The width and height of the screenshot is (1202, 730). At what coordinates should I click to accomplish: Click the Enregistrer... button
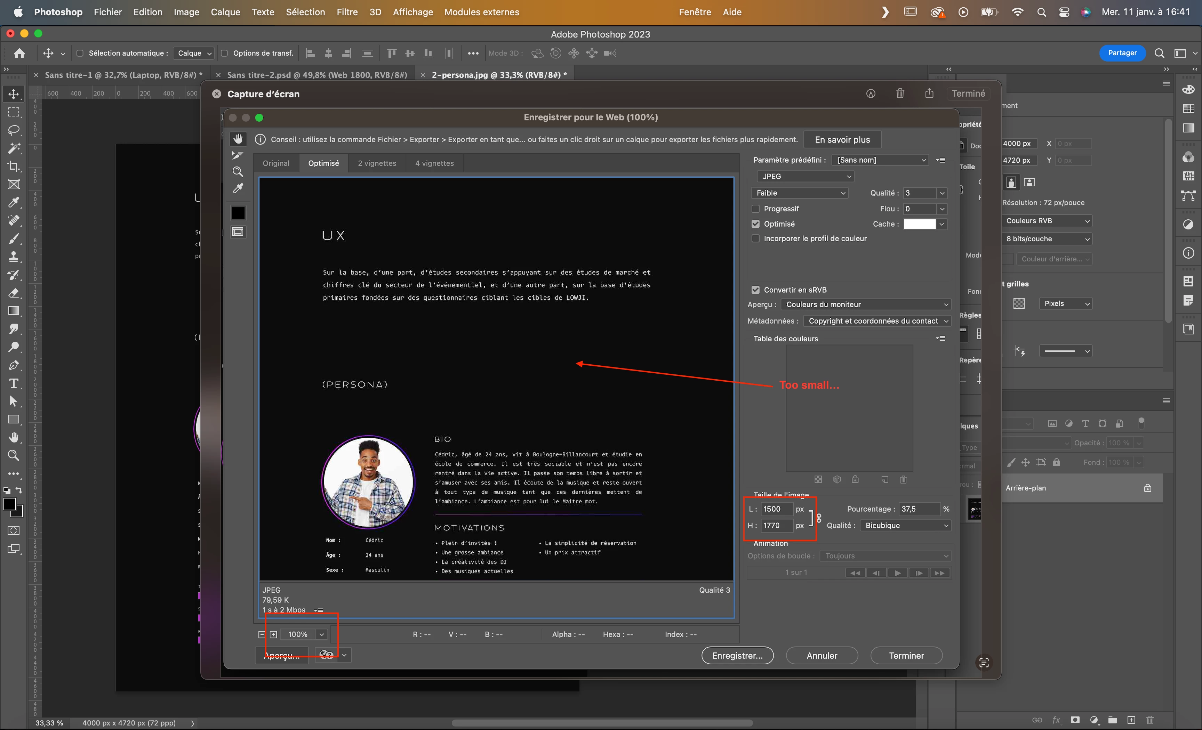tap(737, 655)
